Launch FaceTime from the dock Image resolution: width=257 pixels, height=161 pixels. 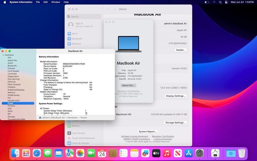[91, 153]
